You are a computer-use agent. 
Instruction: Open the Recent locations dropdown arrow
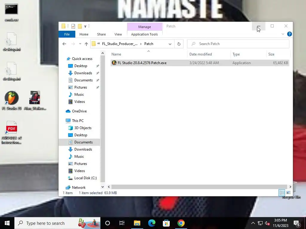coord(80,44)
